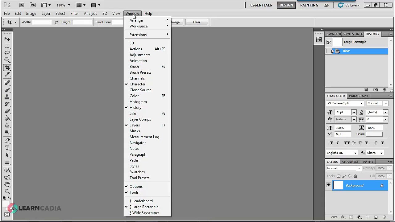
Task: Open the CS Live menu
Action: (x=349, y=5)
